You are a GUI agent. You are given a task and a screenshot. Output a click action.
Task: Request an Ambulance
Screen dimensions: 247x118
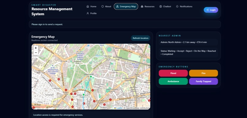[173, 81]
